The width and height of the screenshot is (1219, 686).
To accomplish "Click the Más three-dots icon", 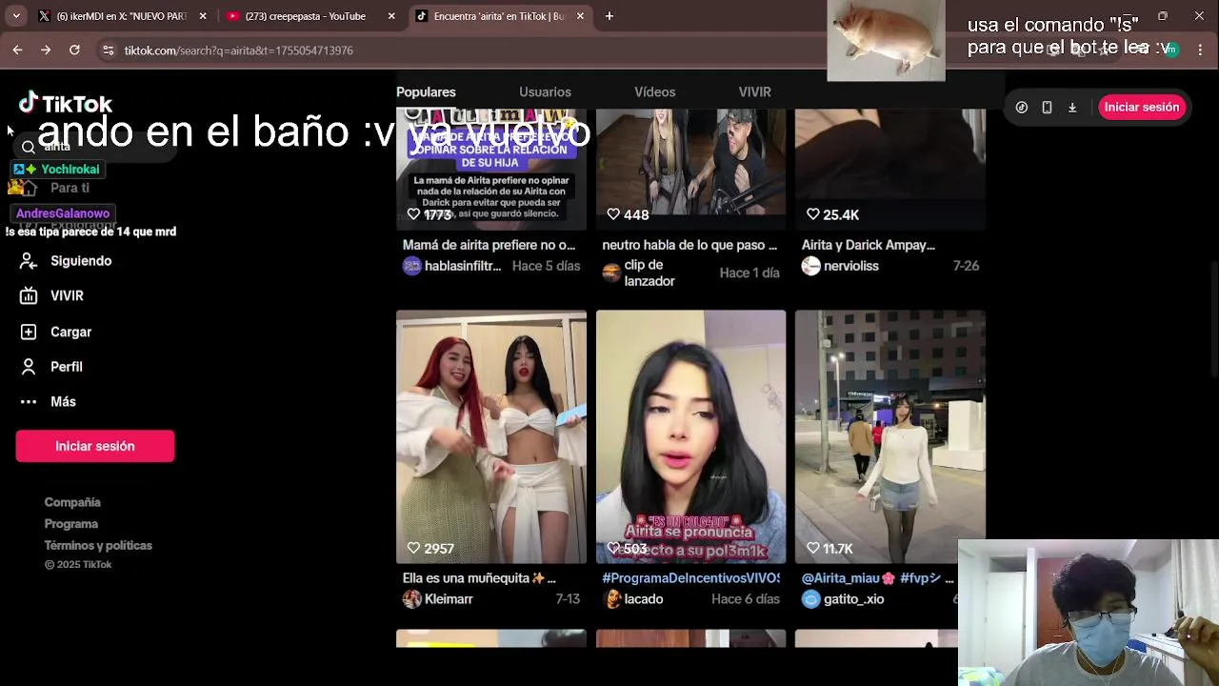I will pos(29,402).
